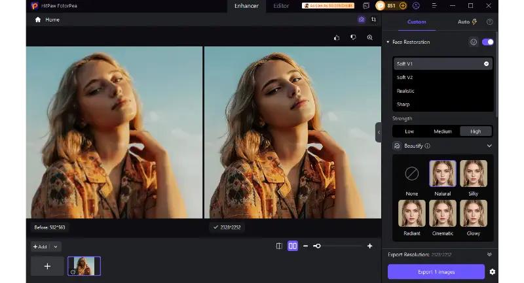Open the Add dropdown arrow

tap(56, 247)
